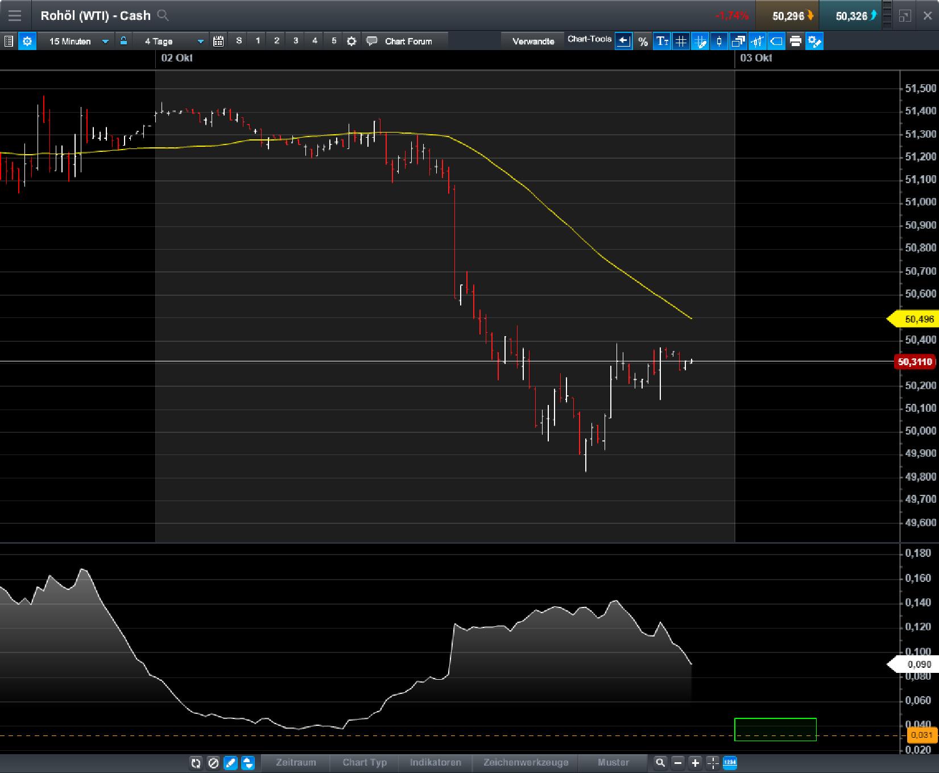
Task: Open chart settings with the gear icon
Action: (27, 41)
